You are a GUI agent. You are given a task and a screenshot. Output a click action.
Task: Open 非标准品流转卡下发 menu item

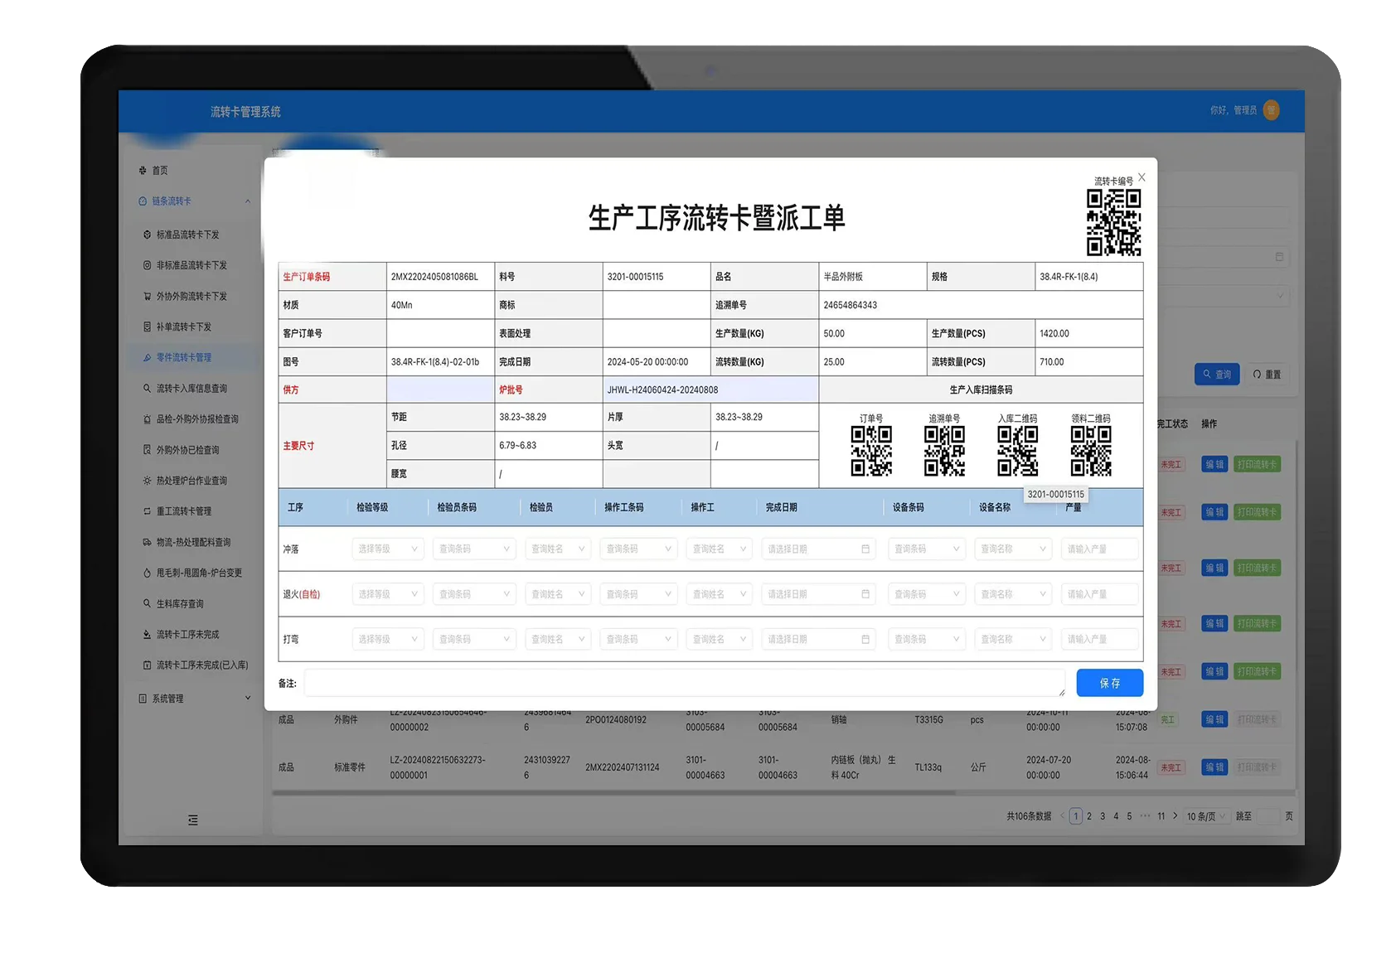tap(193, 265)
